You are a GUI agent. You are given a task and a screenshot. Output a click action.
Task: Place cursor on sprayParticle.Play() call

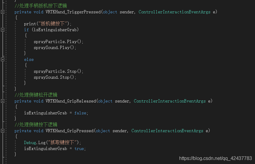pyautogui.click(x=59, y=42)
